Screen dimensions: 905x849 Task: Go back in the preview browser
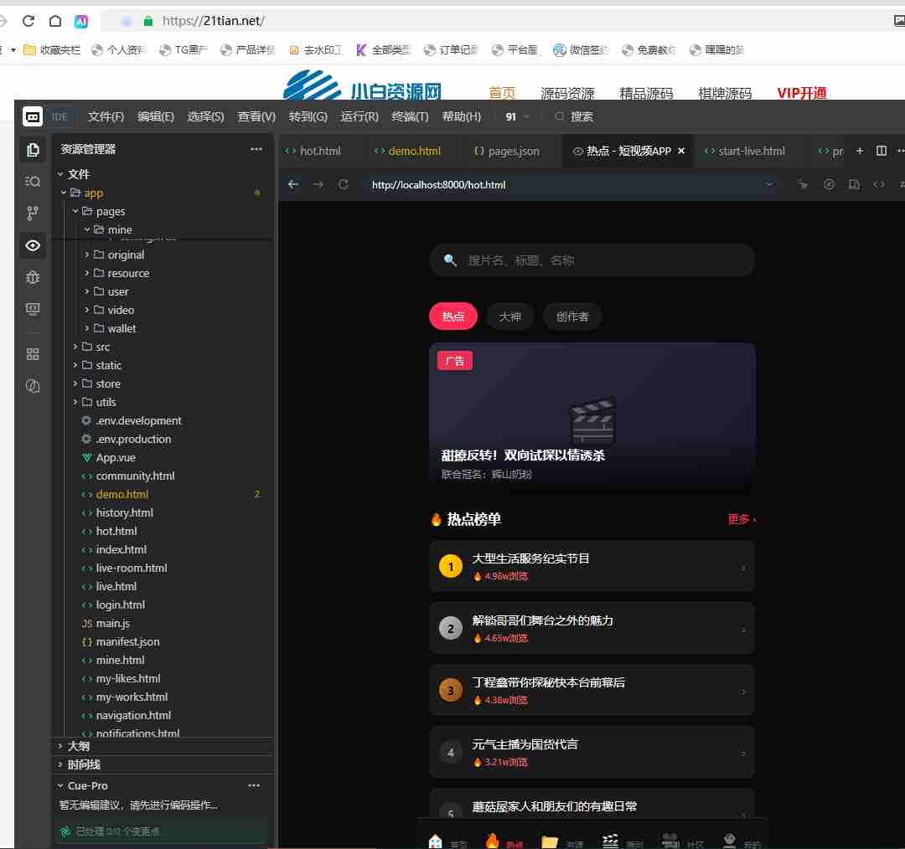coord(293,184)
